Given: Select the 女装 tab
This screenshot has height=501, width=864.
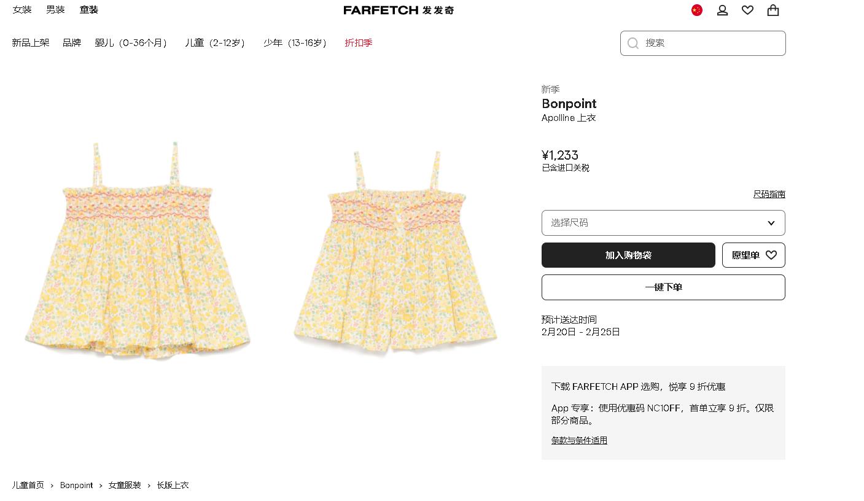Looking at the screenshot, I should tap(22, 10).
